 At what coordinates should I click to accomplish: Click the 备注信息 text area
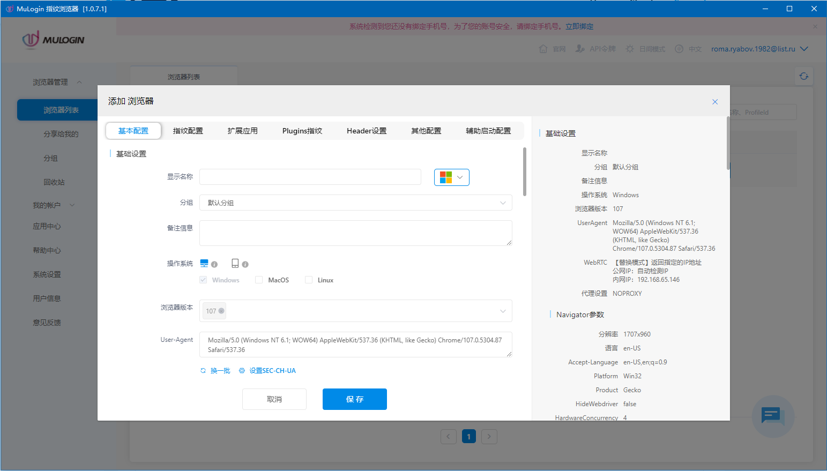click(356, 233)
